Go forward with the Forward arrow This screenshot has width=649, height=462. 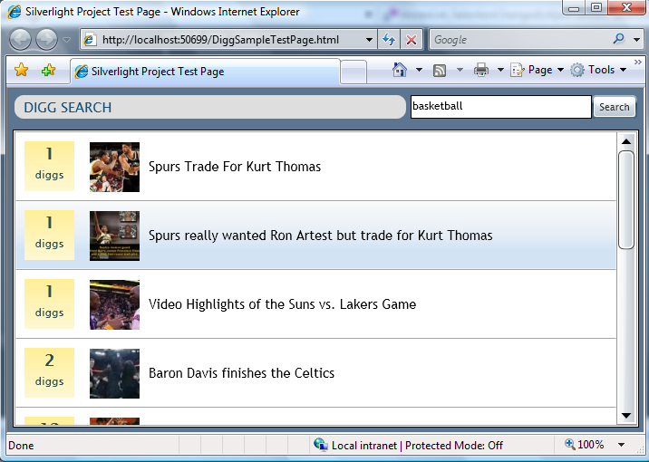46,40
